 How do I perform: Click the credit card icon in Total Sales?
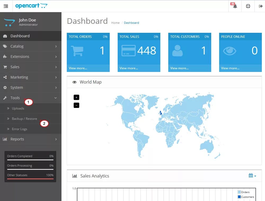point(129,51)
